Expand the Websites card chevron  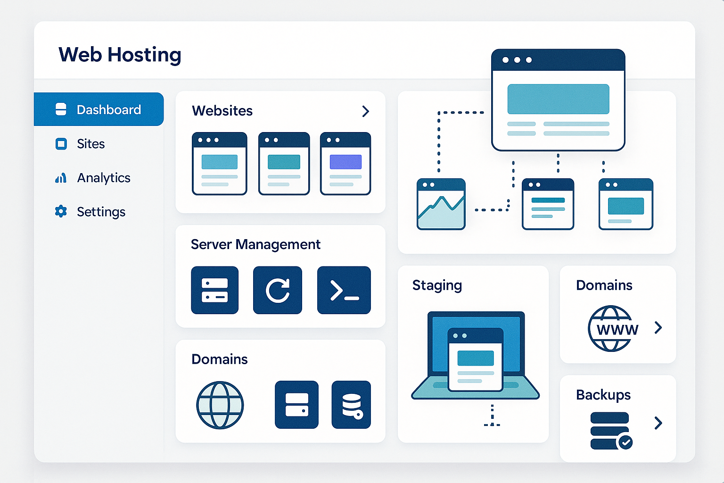365,111
